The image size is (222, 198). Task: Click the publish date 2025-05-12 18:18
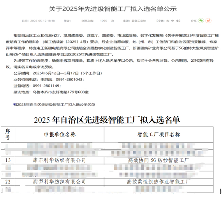42,21
